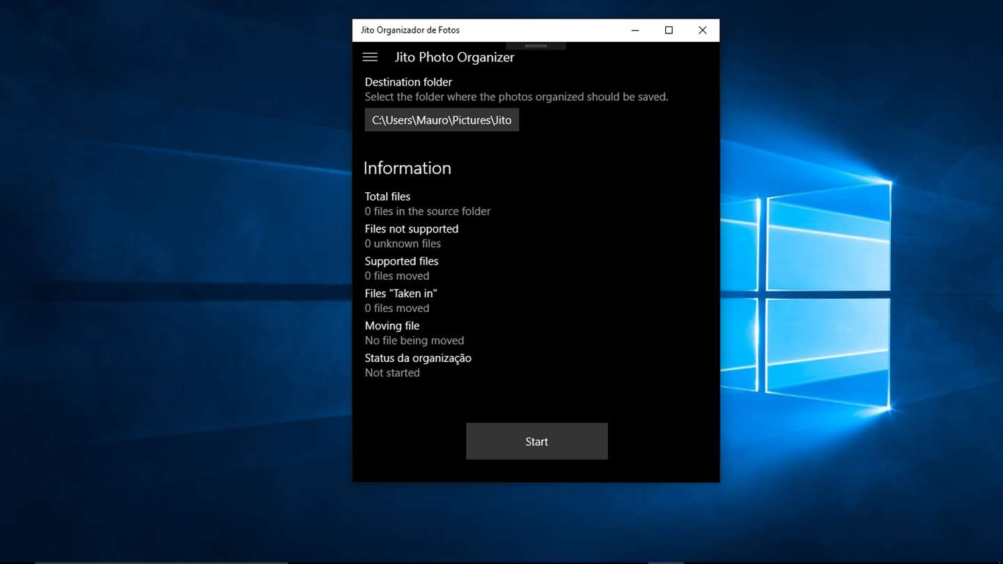
Task: Close the Jito Organizador de Fotos window
Action: tap(702, 30)
